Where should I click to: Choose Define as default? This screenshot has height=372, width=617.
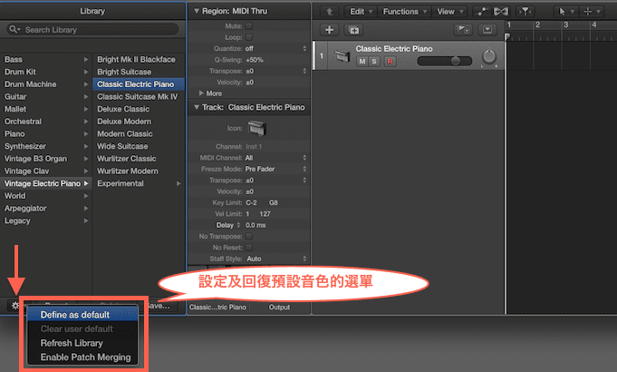pyautogui.click(x=82, y=315)
